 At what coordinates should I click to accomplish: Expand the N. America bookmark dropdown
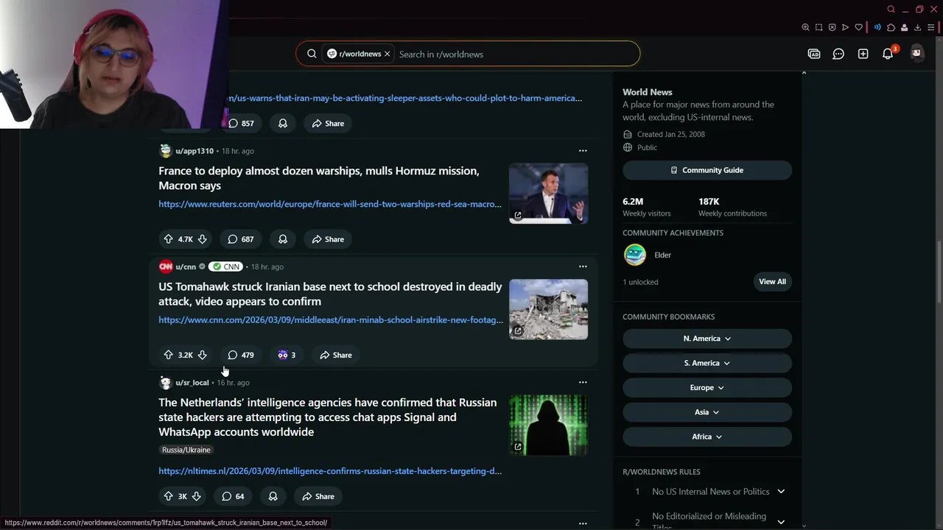707,339
